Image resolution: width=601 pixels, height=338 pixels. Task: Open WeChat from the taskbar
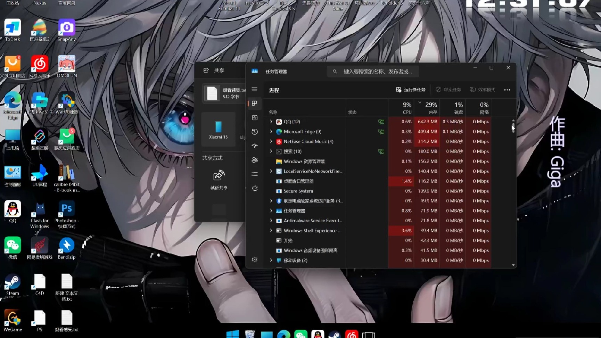(300, 334)
